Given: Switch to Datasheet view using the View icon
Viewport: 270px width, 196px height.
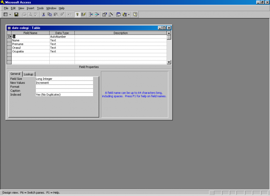Looking at the screenshot, I should coord(6,14).
